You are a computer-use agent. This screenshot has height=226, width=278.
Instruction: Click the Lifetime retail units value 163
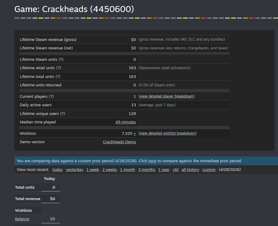point(132,68)
